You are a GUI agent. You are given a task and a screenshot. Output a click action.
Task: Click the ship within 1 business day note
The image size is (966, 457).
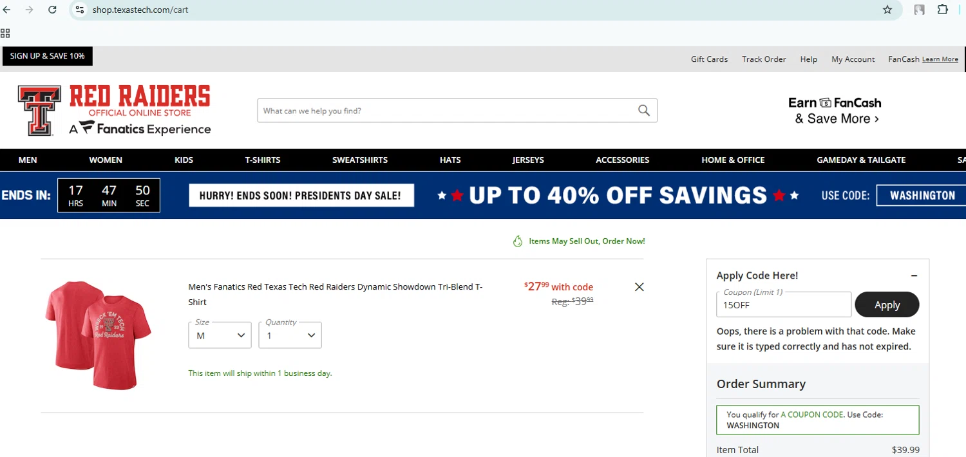click(x=260, y=373)
